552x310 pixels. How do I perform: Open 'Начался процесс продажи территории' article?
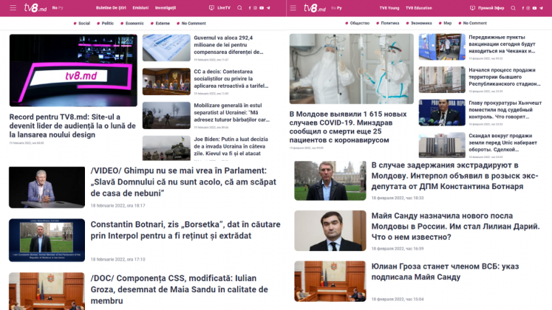click(x=505, y=77)
